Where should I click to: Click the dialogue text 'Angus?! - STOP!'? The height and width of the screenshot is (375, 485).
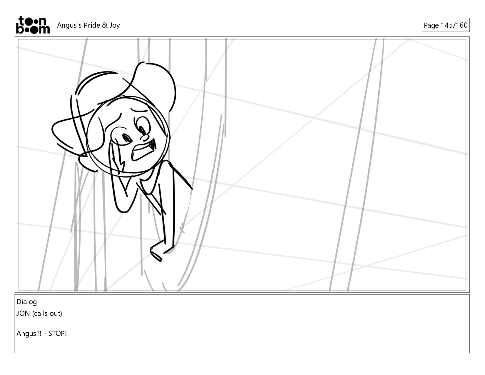coord(42,334)
